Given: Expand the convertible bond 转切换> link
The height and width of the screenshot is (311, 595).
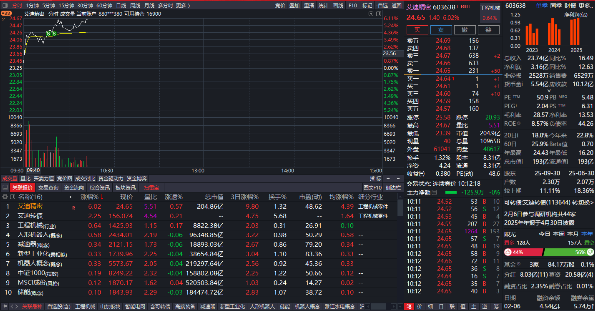Looking at the screenshot, I should pyautogui.click(x=583, y=202).
